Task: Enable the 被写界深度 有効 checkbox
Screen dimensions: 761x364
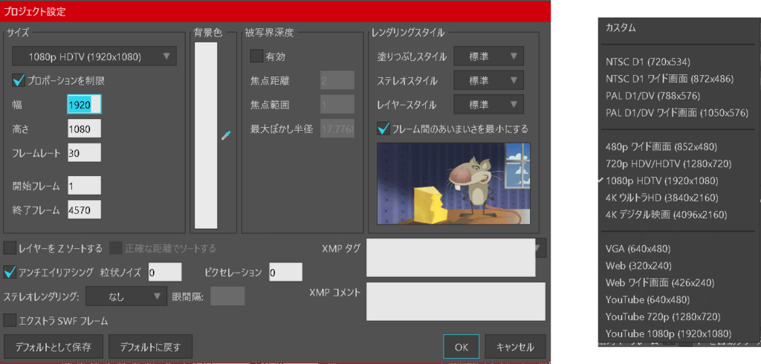Action: point(257,56)
